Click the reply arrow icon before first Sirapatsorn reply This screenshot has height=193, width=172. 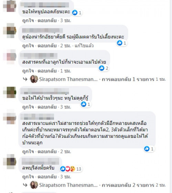25,79
